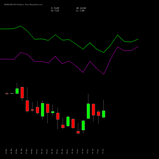Select the red candlestick for 03 Jun

coord(48,108)
